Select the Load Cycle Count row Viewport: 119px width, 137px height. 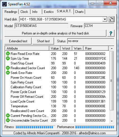(x=57, y=101)
